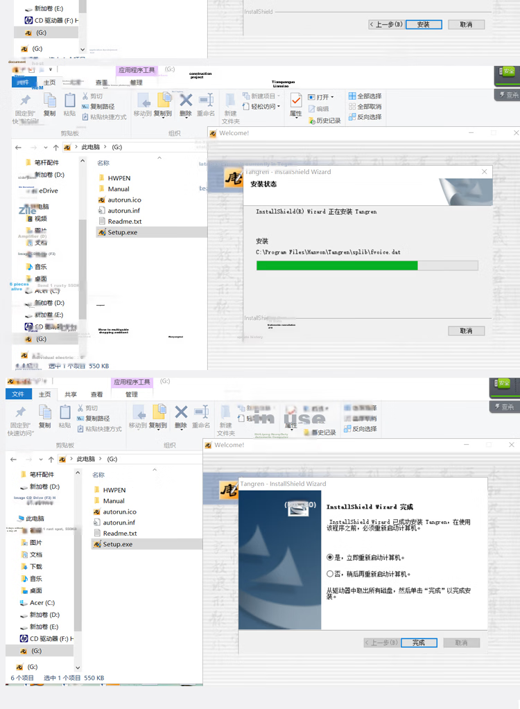The width and height of the screenshot is (520, 709).
Task: Expand the 轻松访问 dropdown
Action: coord(279,106)
